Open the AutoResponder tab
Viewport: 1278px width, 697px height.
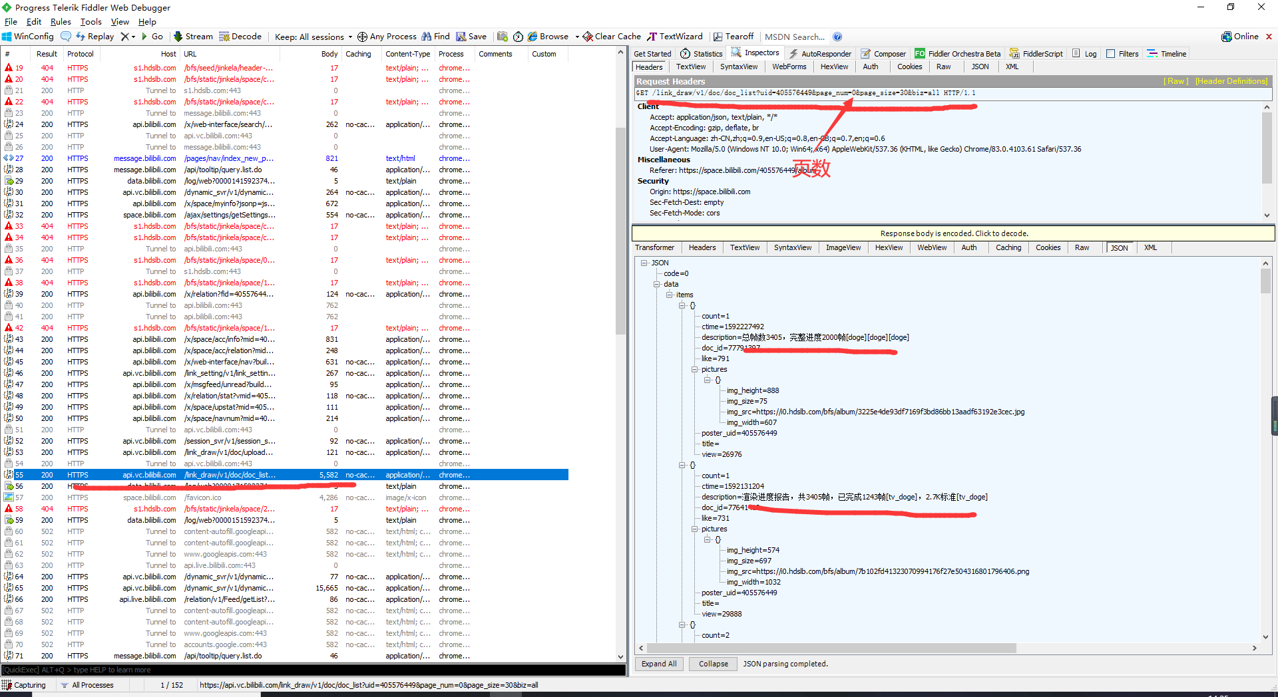click(x=820, y=54)
